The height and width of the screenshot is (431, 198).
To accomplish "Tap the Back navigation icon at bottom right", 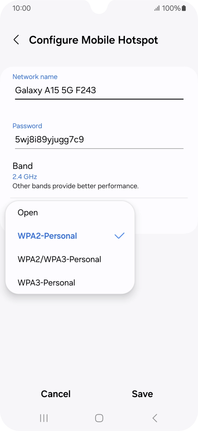I will 154,418.
